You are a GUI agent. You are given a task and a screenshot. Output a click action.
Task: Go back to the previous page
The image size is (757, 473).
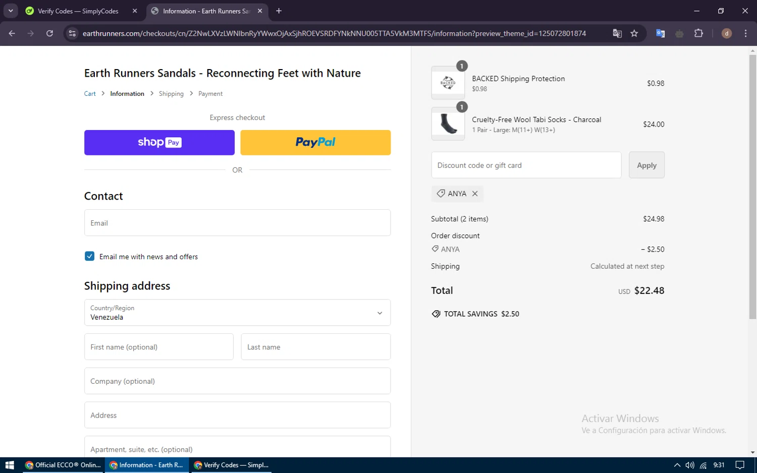(12, 33)
